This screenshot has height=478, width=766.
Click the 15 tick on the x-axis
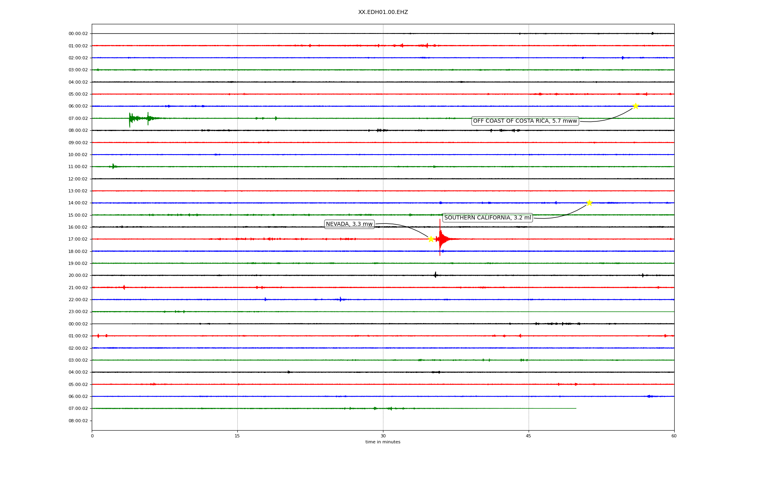237,436
